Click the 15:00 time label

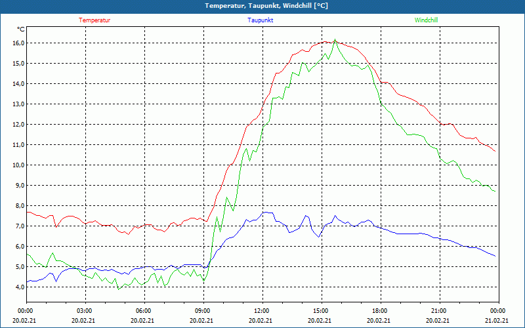[x=320, y=310]
